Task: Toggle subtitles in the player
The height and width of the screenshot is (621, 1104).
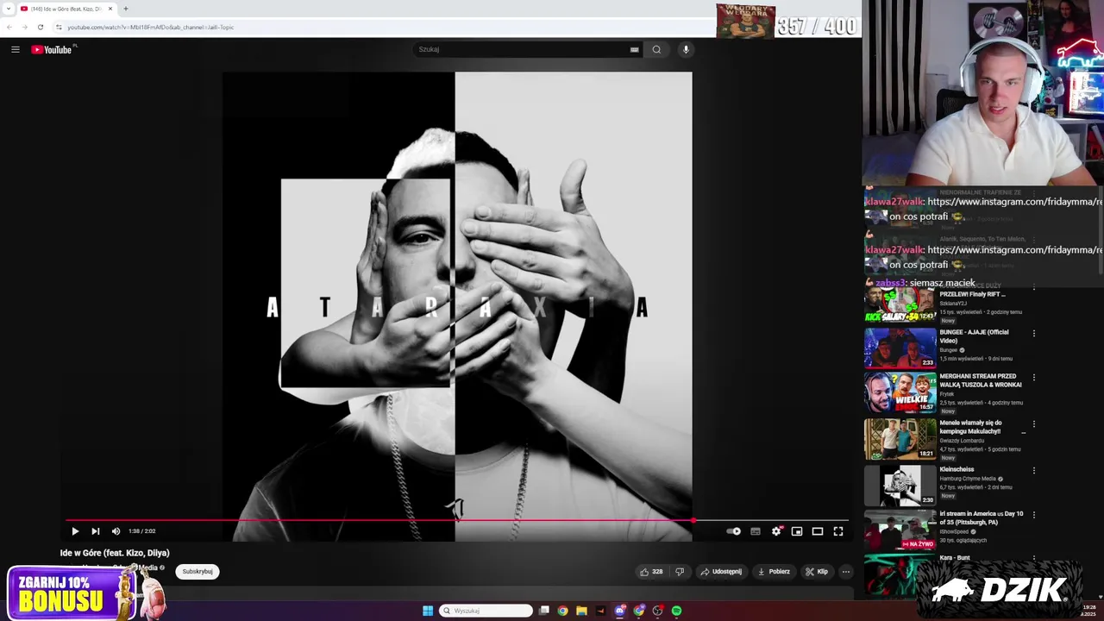Action: [756, 531]
